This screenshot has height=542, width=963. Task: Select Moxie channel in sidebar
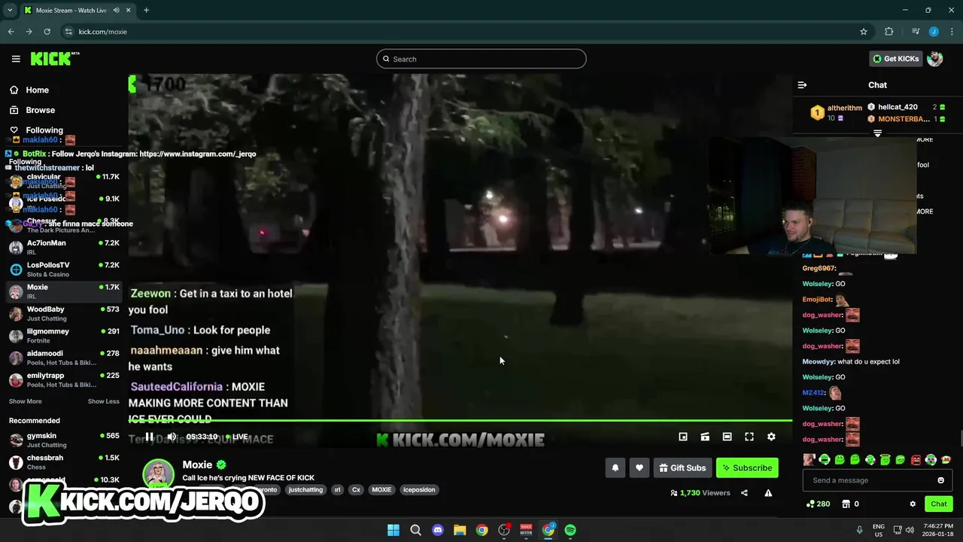coord(63,291)
